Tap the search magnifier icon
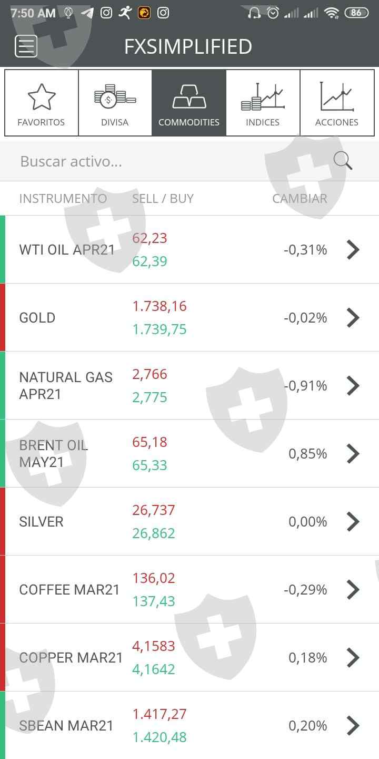Image resolution: width=379 pixels, height=759 pixels. click(x=343, y=161)
